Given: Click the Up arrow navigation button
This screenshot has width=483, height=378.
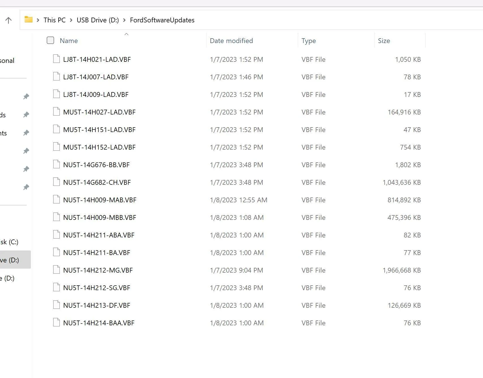Looking at the screenshot, I should [x=8, y=20].
